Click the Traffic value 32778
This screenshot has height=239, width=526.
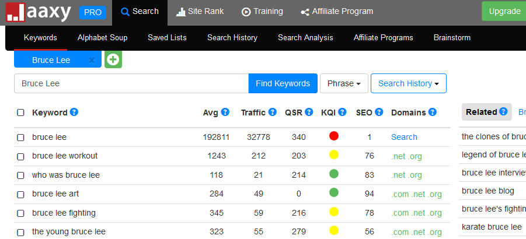tap(258, 137)
